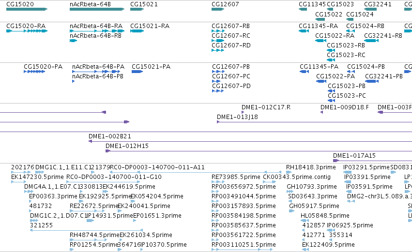Click the CG32241 gene label

378,4
